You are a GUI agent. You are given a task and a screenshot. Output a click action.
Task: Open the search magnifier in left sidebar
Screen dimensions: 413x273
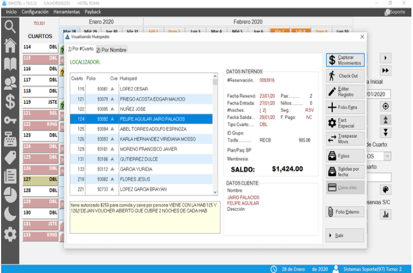point(10,26)
